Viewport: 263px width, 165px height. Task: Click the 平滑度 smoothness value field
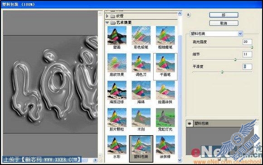pyautogui.click(x=247, y=66)
